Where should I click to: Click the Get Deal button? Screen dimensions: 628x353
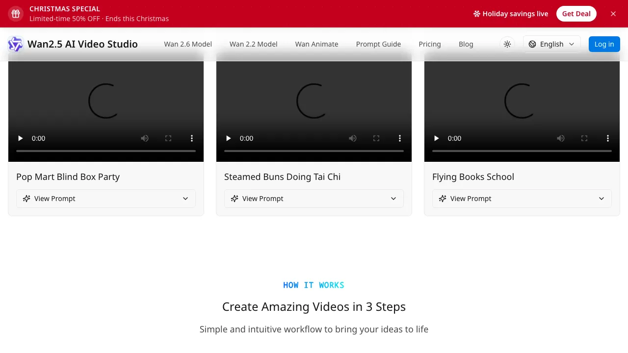576,14
